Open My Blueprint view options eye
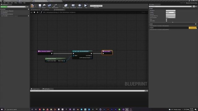 (x=28, y=7)
